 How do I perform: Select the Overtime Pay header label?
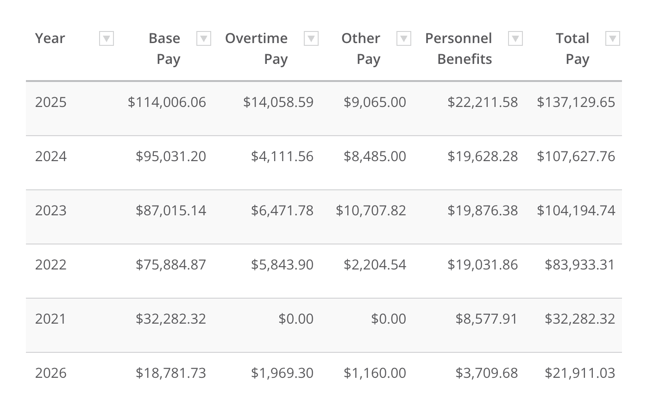257,48
